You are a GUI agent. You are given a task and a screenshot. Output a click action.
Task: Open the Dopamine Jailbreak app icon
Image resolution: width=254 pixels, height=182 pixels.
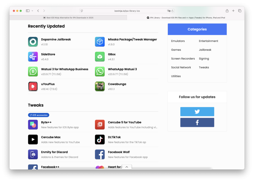[33, 42]
